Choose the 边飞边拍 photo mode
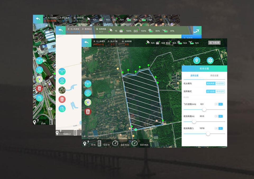This screenshot has height=179, width=254. point(211,91)
